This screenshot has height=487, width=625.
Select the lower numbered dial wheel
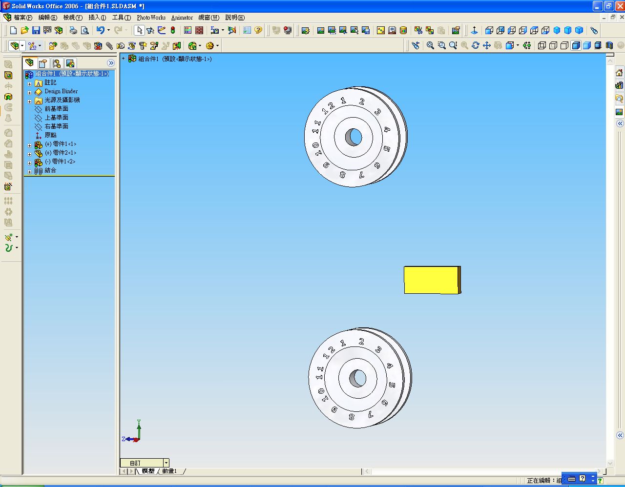coord(360,378)
